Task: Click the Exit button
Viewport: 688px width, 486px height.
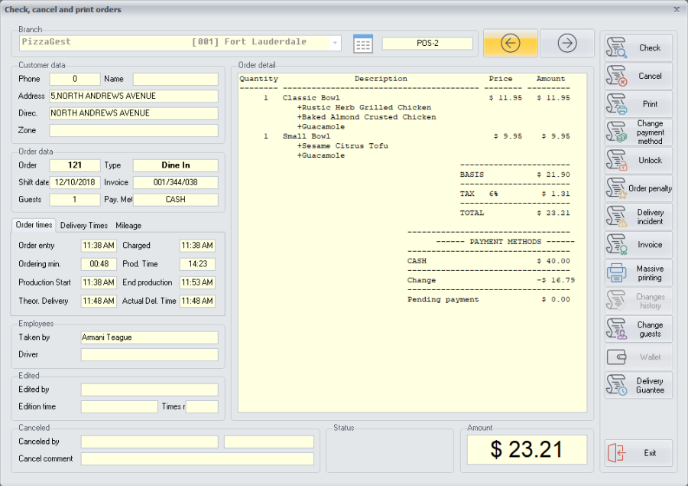Action: tap(638, 453)
